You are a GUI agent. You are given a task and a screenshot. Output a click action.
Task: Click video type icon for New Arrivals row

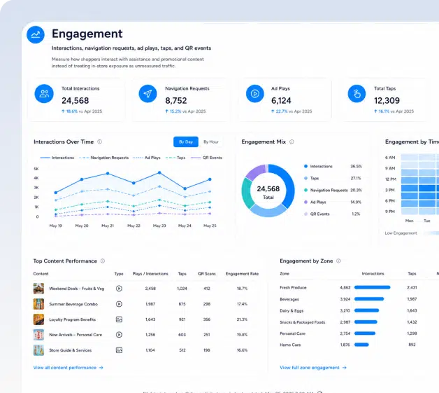[x=119, y=335]
